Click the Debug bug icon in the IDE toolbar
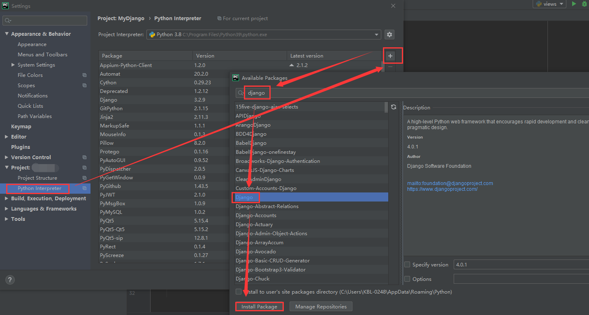This screenshot has height=315, width=589. 585,4
